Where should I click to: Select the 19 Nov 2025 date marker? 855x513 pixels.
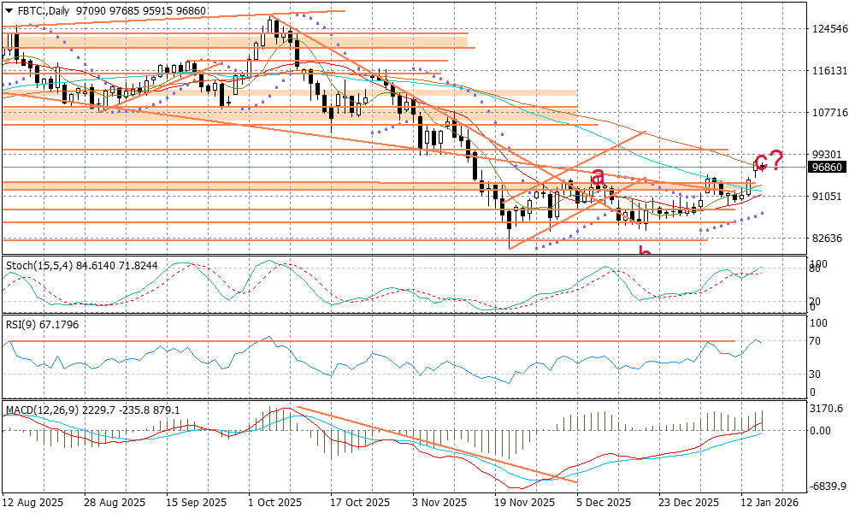[x=524, y=503]
